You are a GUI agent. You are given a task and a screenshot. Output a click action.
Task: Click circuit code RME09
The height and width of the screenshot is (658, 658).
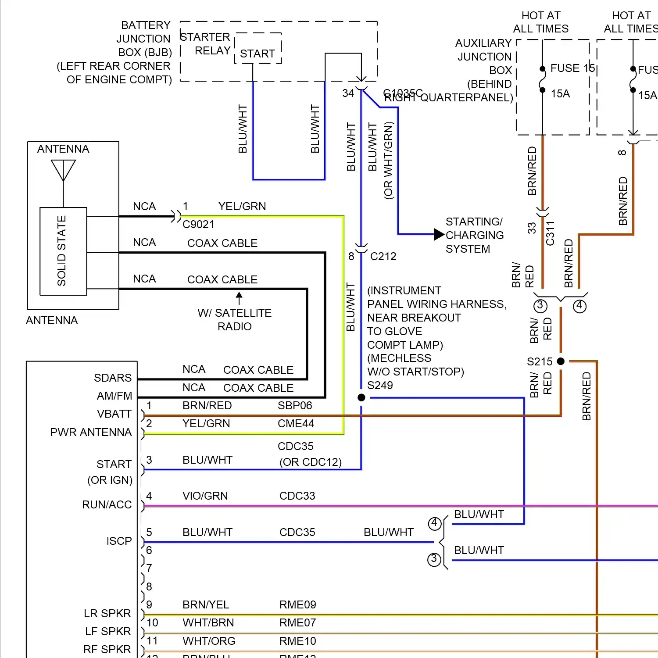[298, 604]
